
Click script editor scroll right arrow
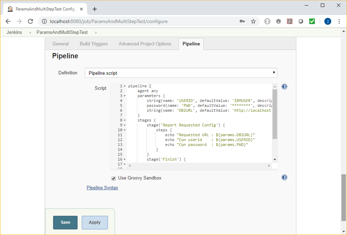269,166
